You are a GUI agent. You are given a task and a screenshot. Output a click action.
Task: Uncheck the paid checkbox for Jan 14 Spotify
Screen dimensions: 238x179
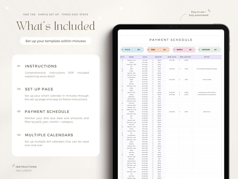click(122, 90)
